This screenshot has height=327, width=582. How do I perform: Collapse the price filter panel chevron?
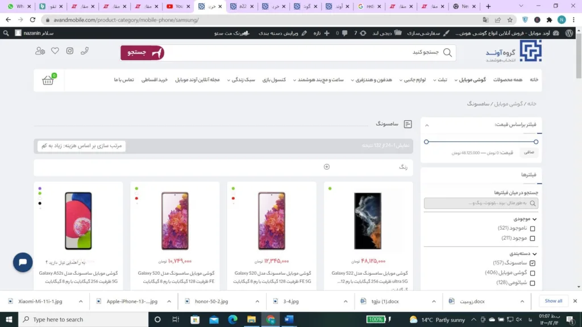427,125
